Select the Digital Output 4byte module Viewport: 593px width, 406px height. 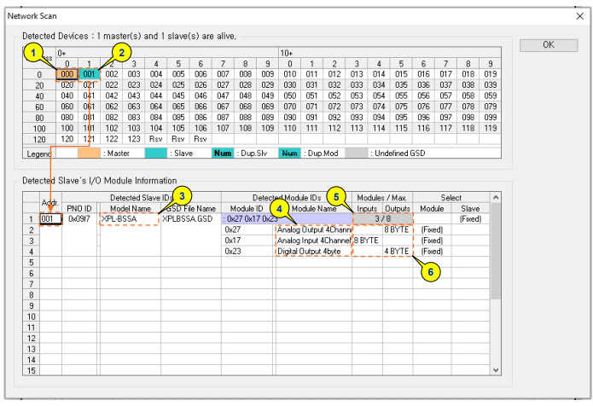[313, 252]
